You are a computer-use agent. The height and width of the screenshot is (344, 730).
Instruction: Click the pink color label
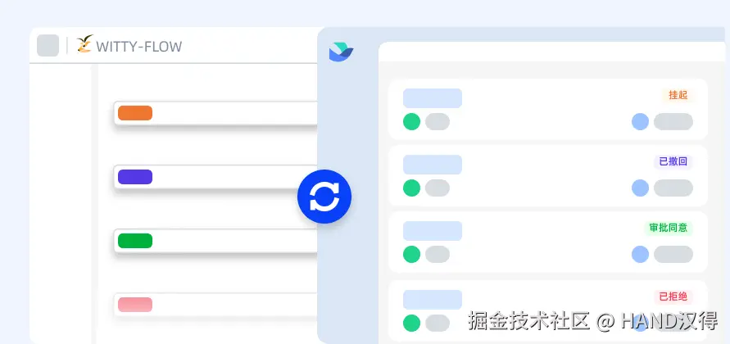click(x=135, y=305)
